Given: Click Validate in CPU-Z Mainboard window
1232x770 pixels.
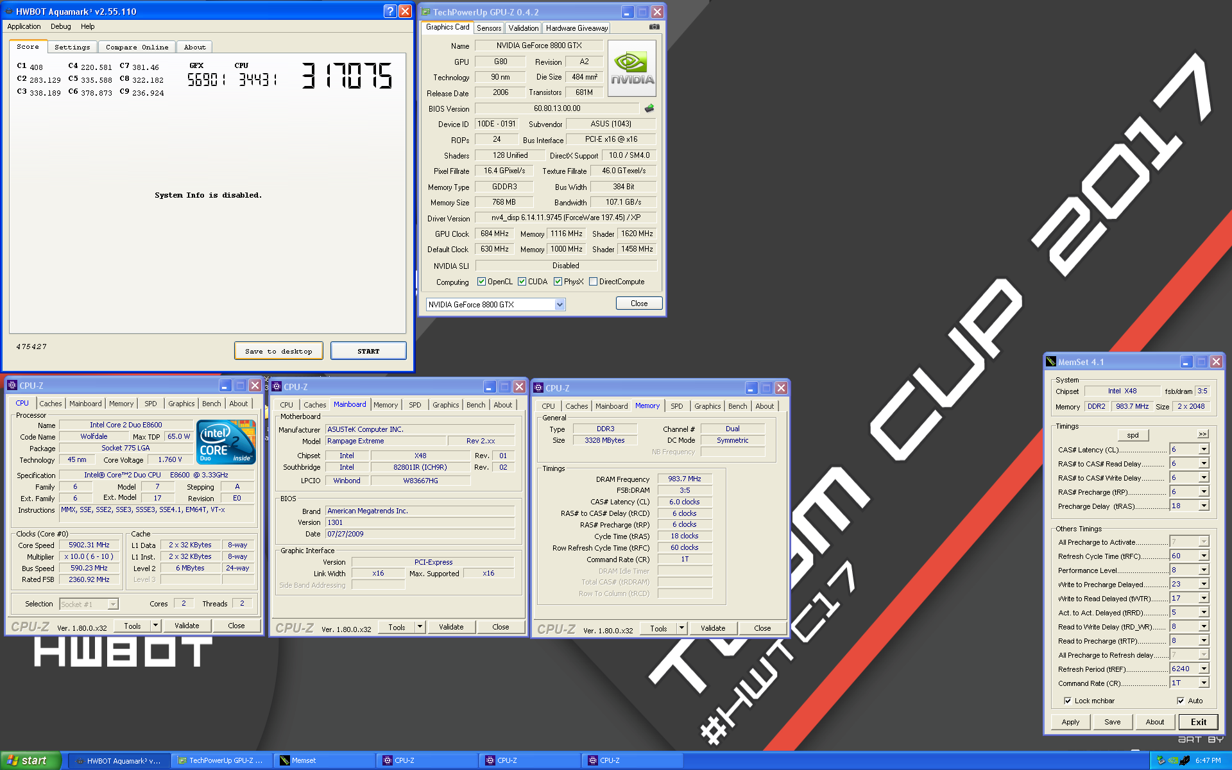Looking at the screenshot, I should 451,627.
